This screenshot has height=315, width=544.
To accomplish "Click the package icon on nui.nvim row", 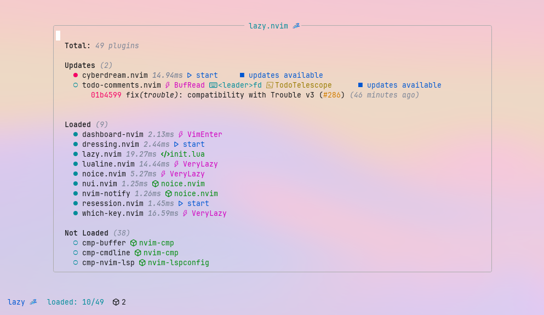I will point(156,184).
